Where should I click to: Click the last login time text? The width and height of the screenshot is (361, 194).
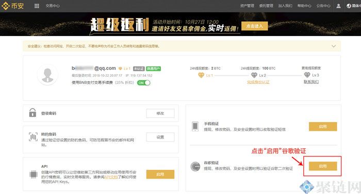click(x=97, y=76)
